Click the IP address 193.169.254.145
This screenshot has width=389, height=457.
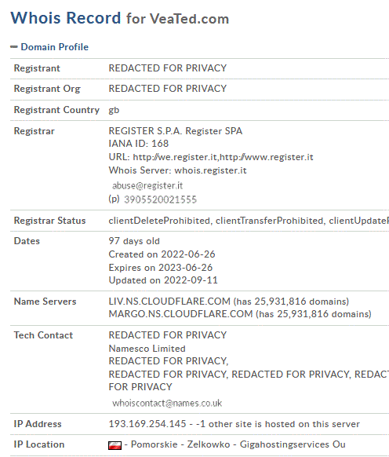coord(147,424)
